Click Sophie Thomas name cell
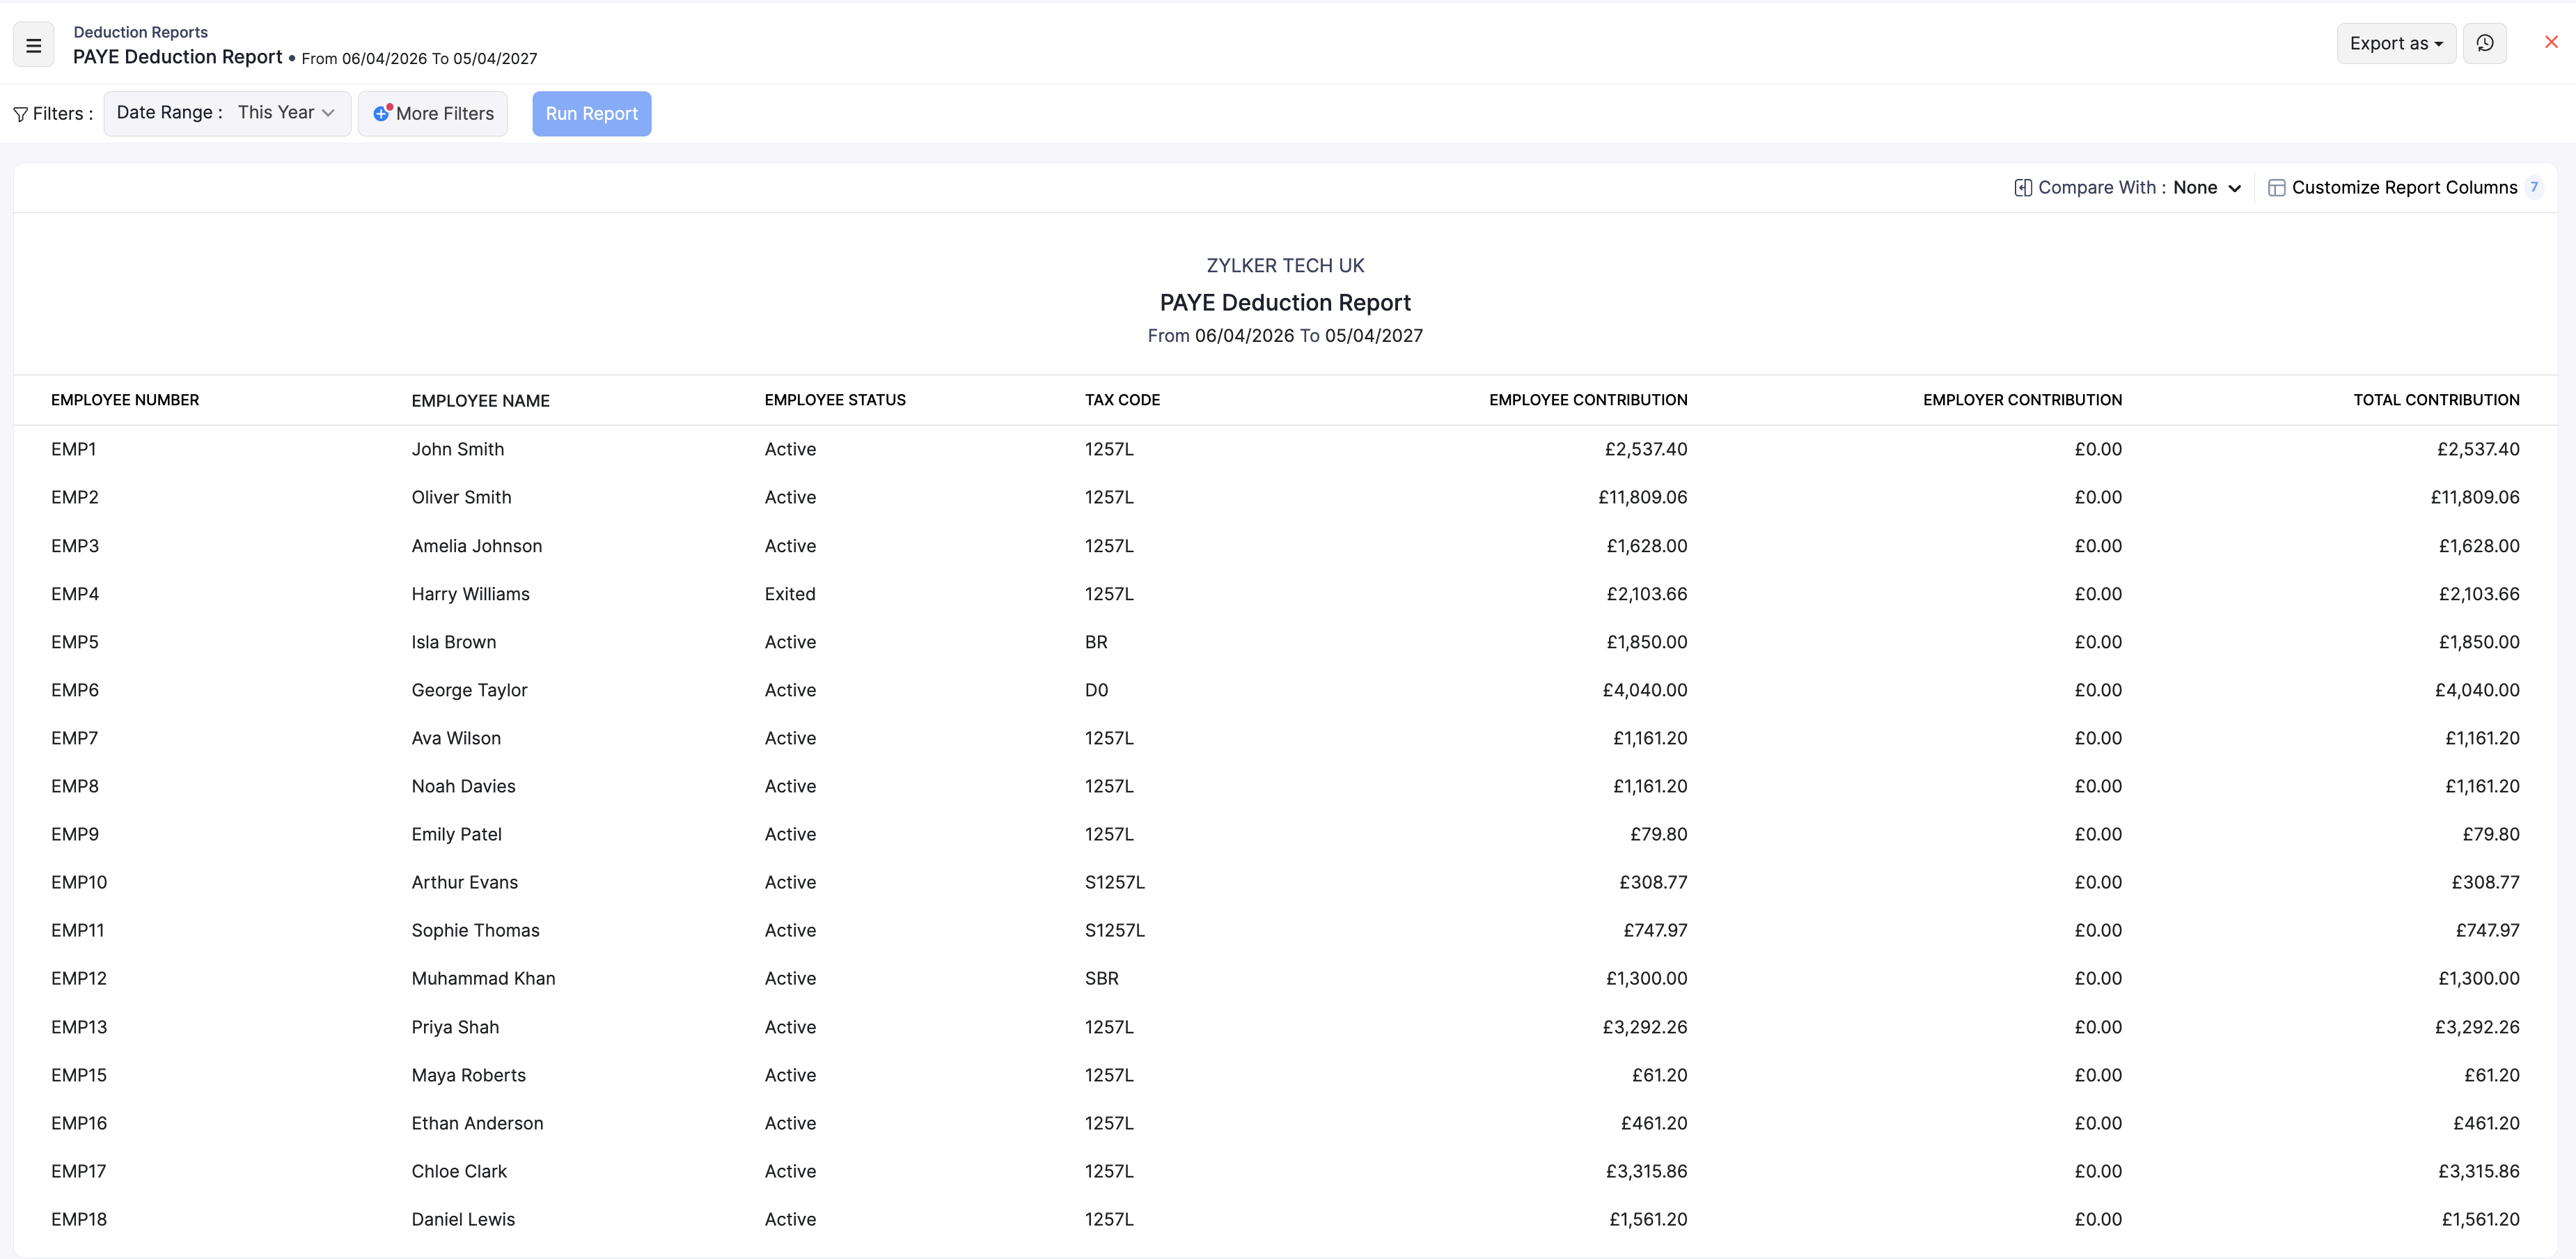 [x=475, y=930]
